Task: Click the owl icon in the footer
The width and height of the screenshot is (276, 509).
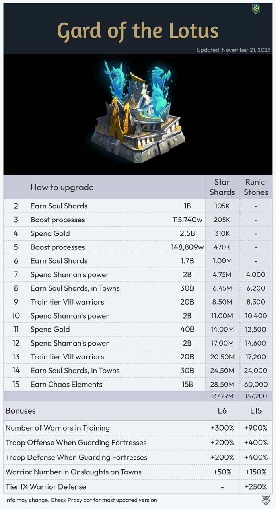Action: click(266, 500)
